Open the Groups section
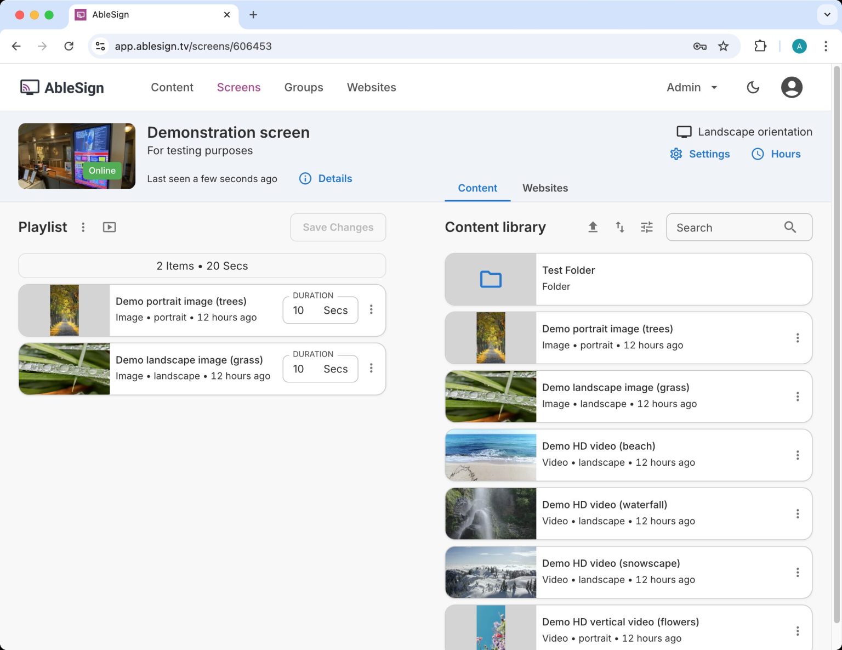842x650 pixels. pyautogui.click(x=304, y=87)
